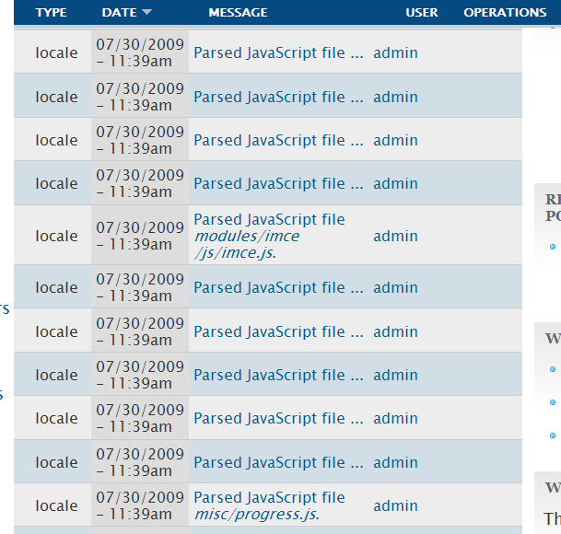
Task: Sort the log by MESSAGE column
Action: [238, 13]
